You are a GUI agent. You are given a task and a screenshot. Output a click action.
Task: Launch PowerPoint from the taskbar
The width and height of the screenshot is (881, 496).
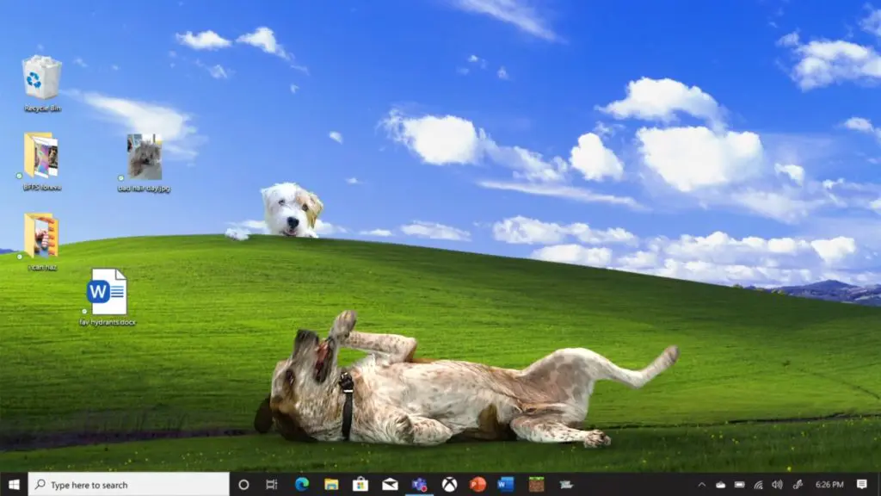pos(477,484)
